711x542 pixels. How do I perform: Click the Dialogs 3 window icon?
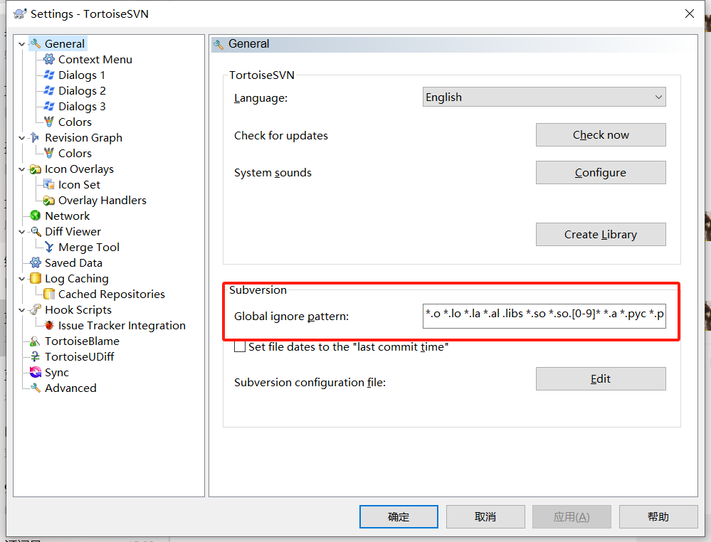49,107
